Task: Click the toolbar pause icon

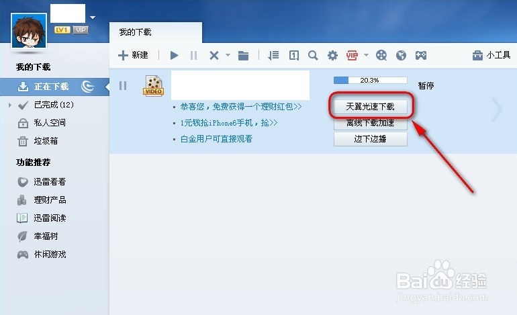Action: [193, 56]
